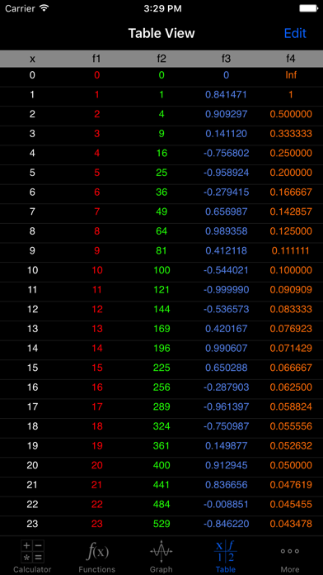This screenshot has height=575, width=323.
Task: Select the x column header
Action: [33, 59]
